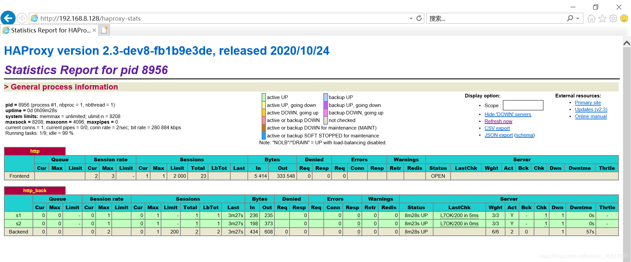Click the search magnifier icon
Image resolution: width=631 pixels, height=262 pixels.
click(570, 18)
